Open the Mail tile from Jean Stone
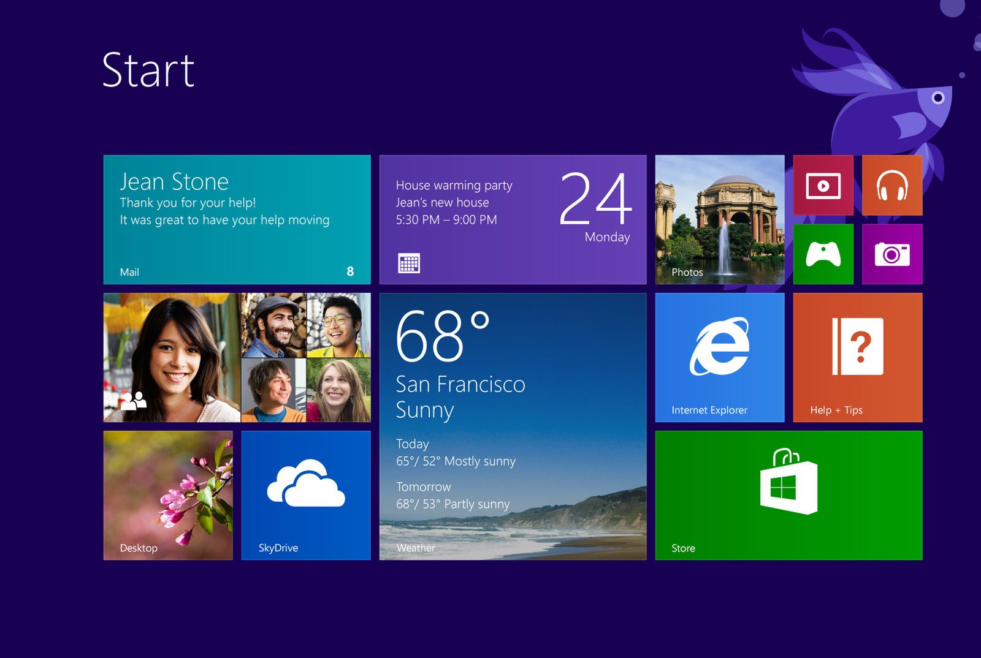 (237, 219)
